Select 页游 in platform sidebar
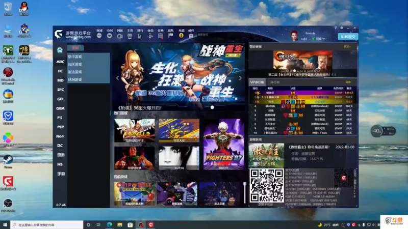This screenshot has width=408, height=229. coord(60,155)
